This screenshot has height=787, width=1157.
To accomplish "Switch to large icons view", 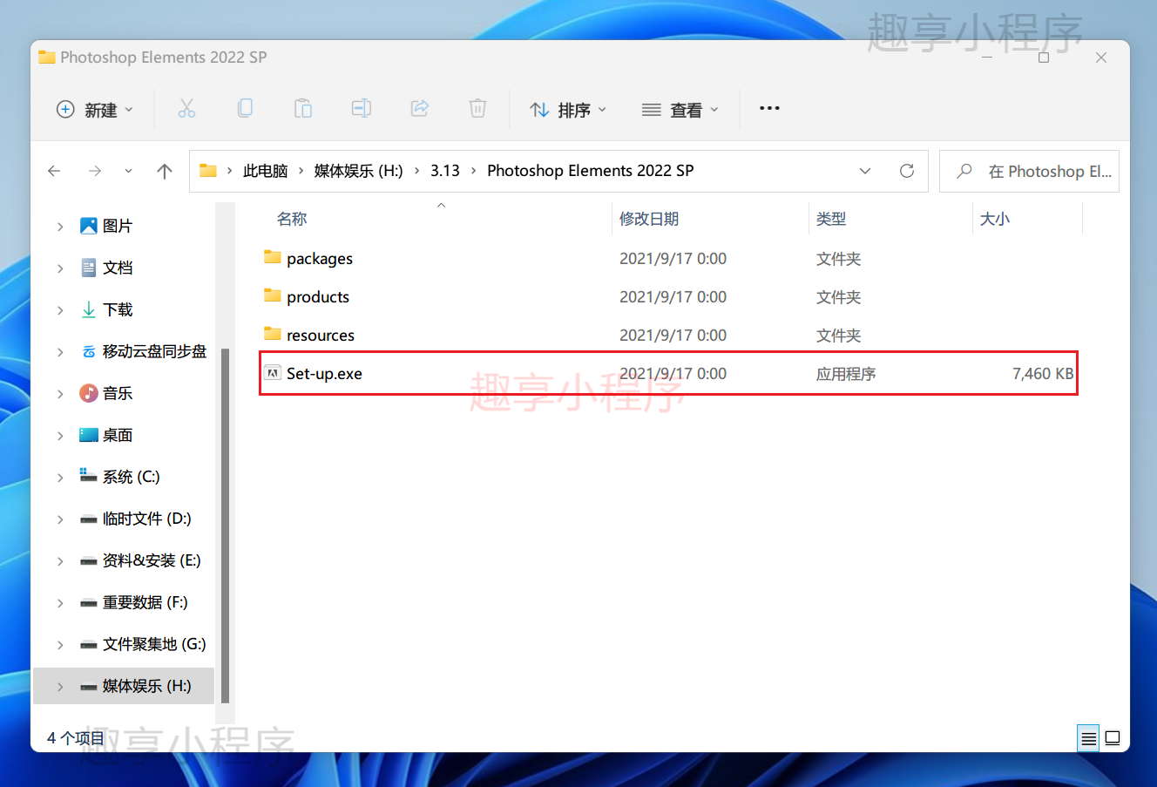I will pyautogui.click(x=1113, y=738).
